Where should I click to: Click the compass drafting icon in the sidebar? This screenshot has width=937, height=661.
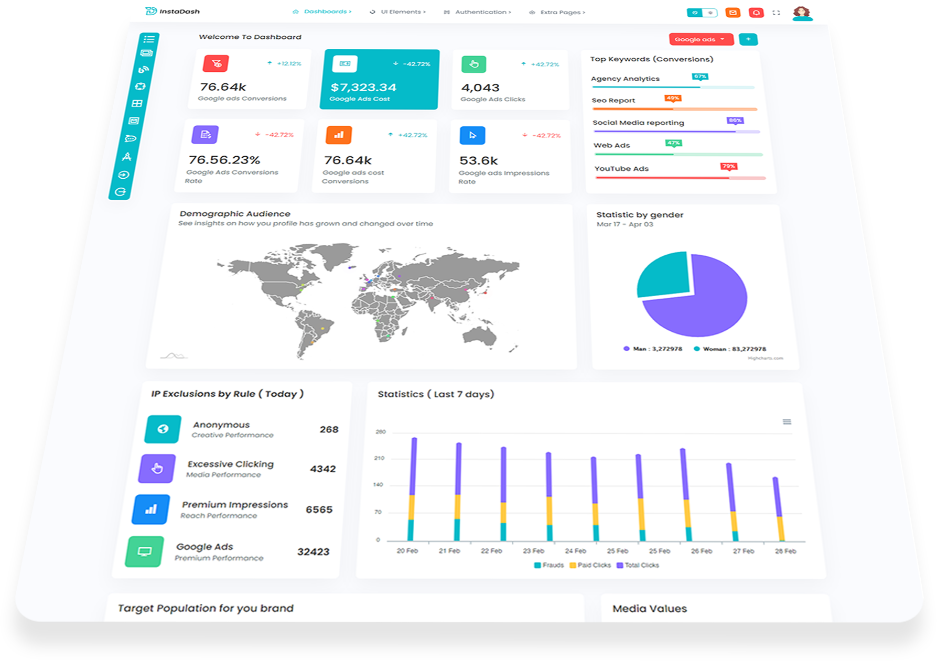point(127,157)
